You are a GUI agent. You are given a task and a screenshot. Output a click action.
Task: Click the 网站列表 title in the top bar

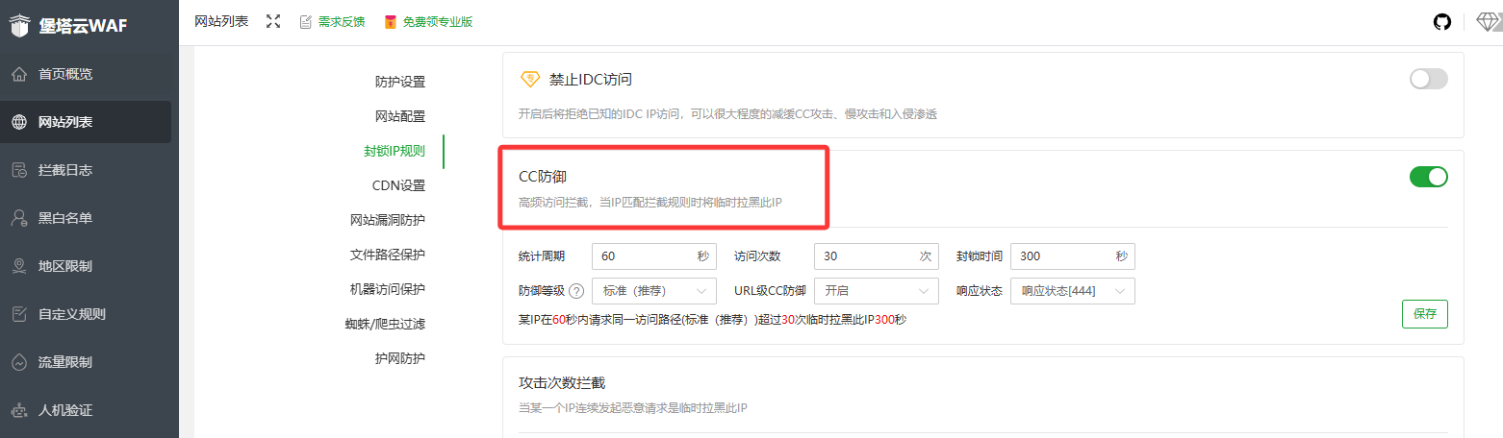pos(221,21)
